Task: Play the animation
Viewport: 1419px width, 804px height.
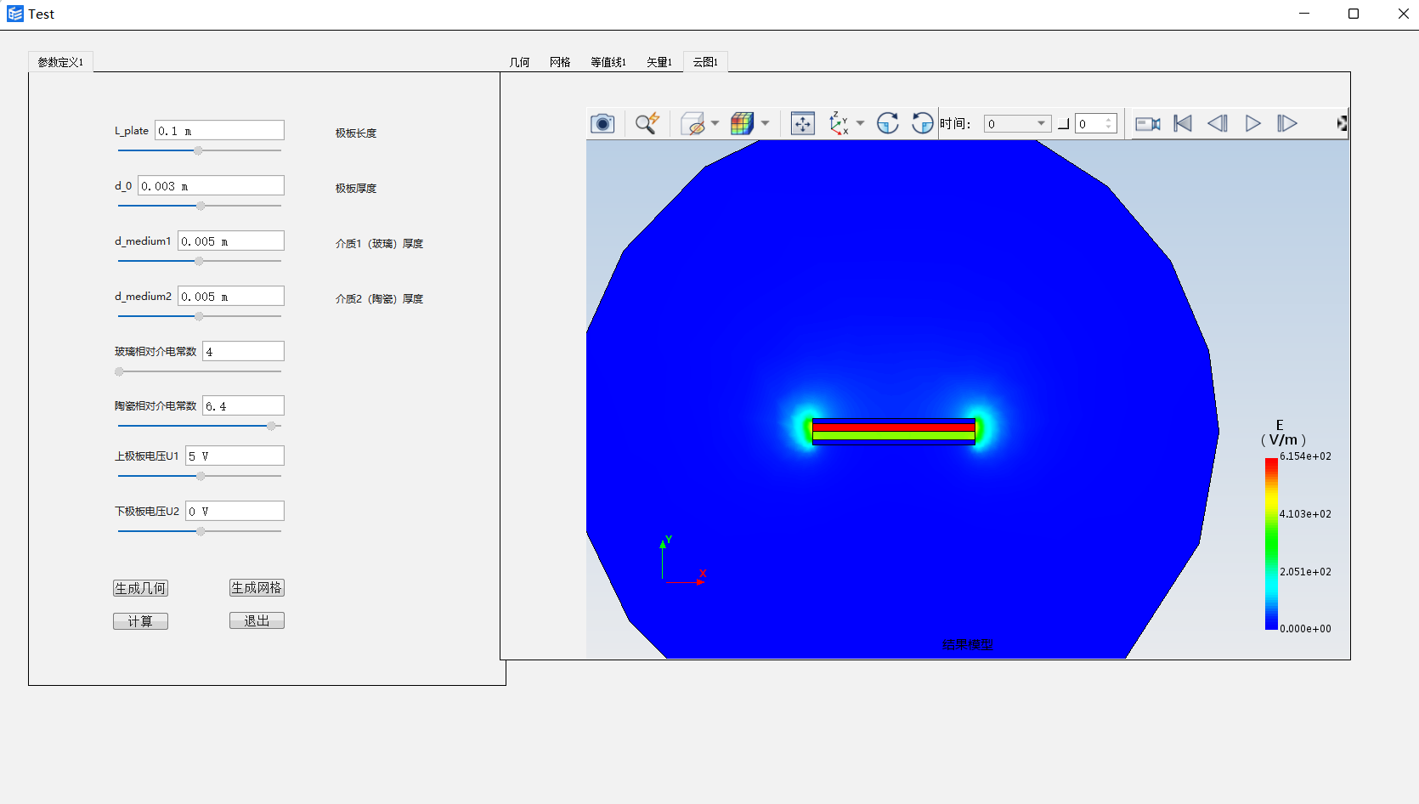Action: [x=1252, y=124]
